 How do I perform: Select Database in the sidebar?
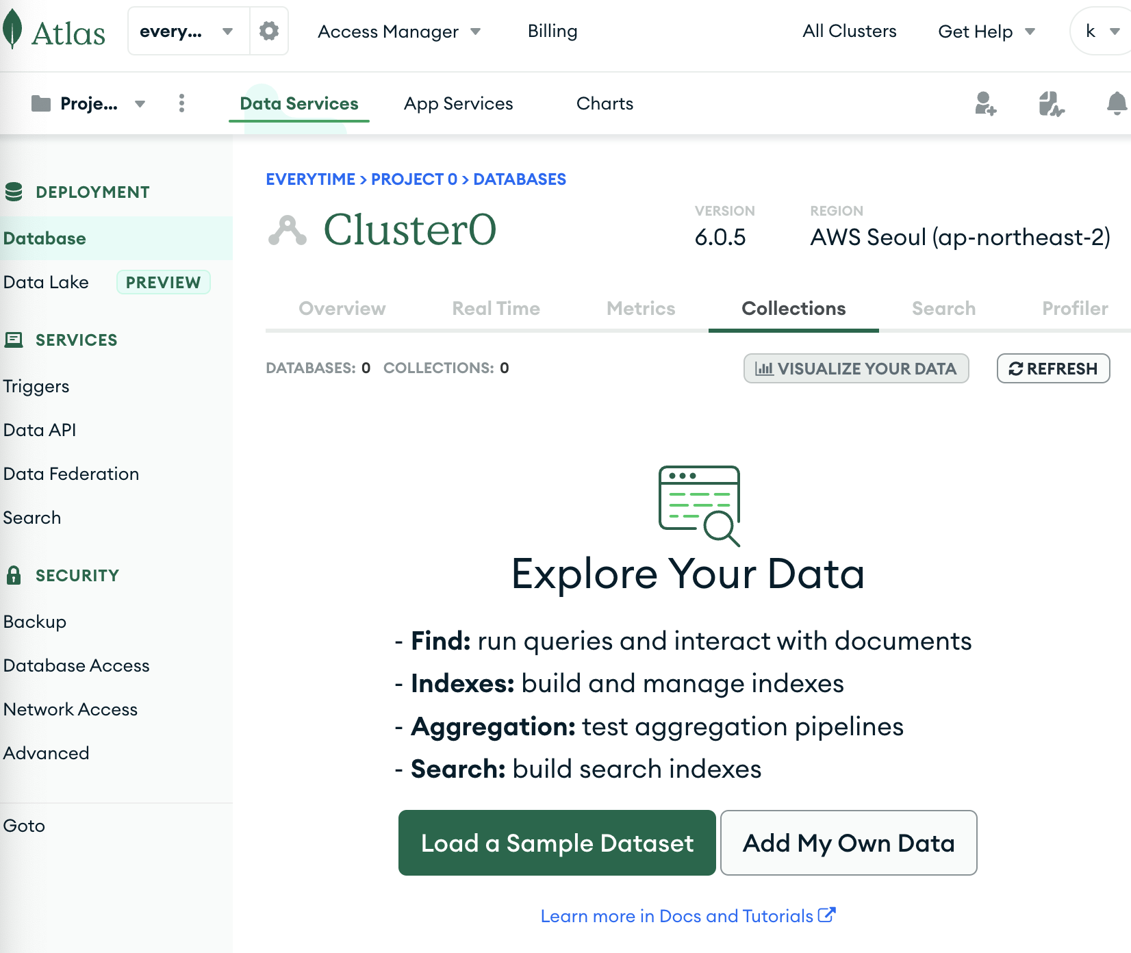(116, 238)
